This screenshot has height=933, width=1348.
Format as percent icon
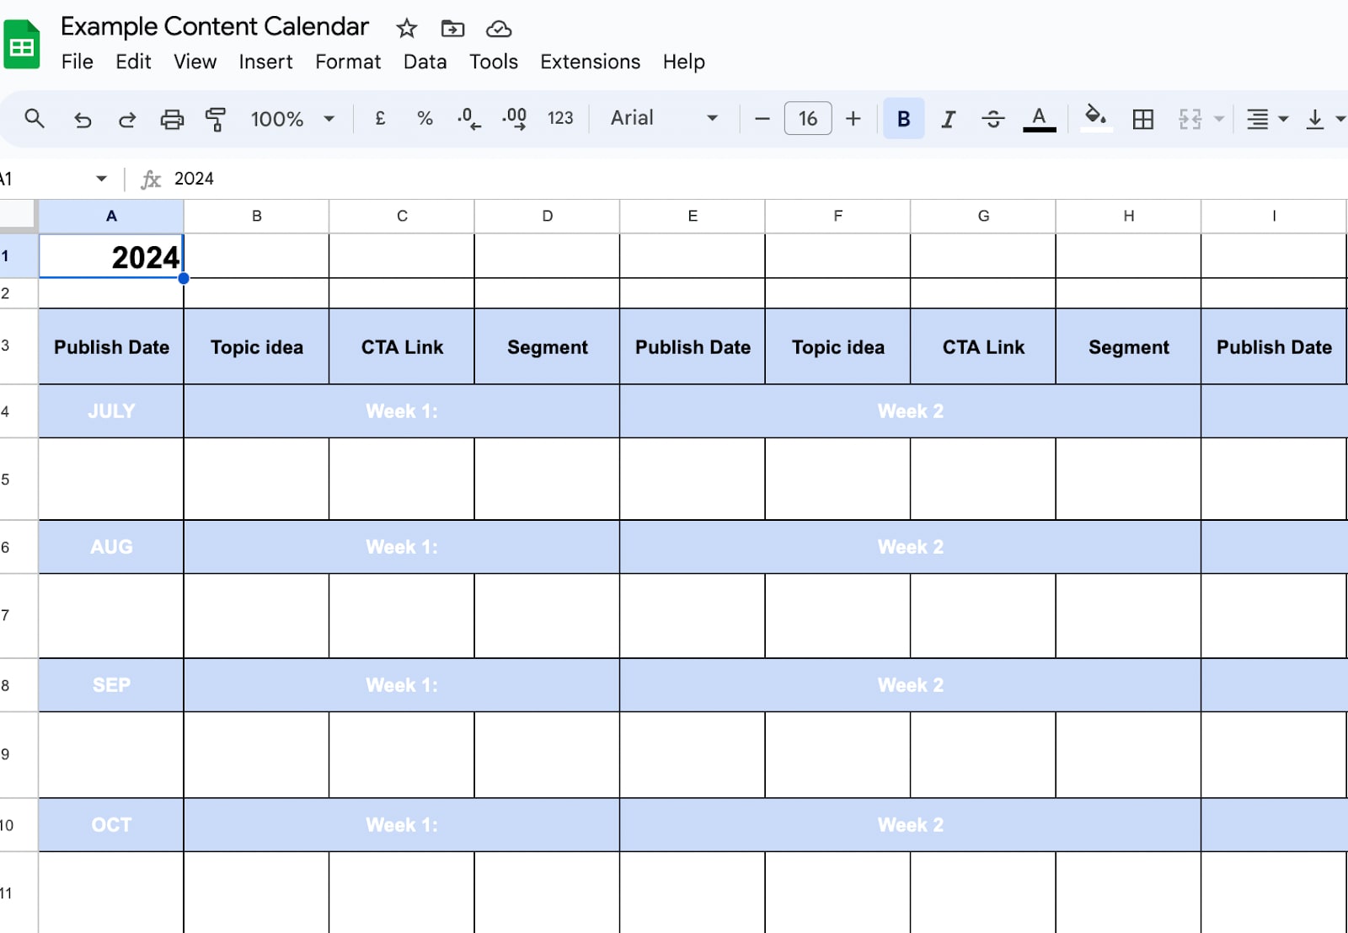(425, 119)
